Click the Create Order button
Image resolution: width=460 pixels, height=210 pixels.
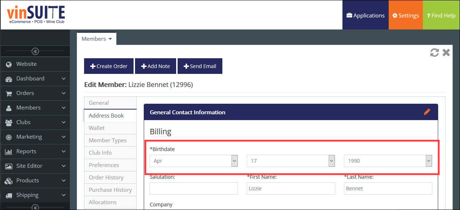pos(109,66)
